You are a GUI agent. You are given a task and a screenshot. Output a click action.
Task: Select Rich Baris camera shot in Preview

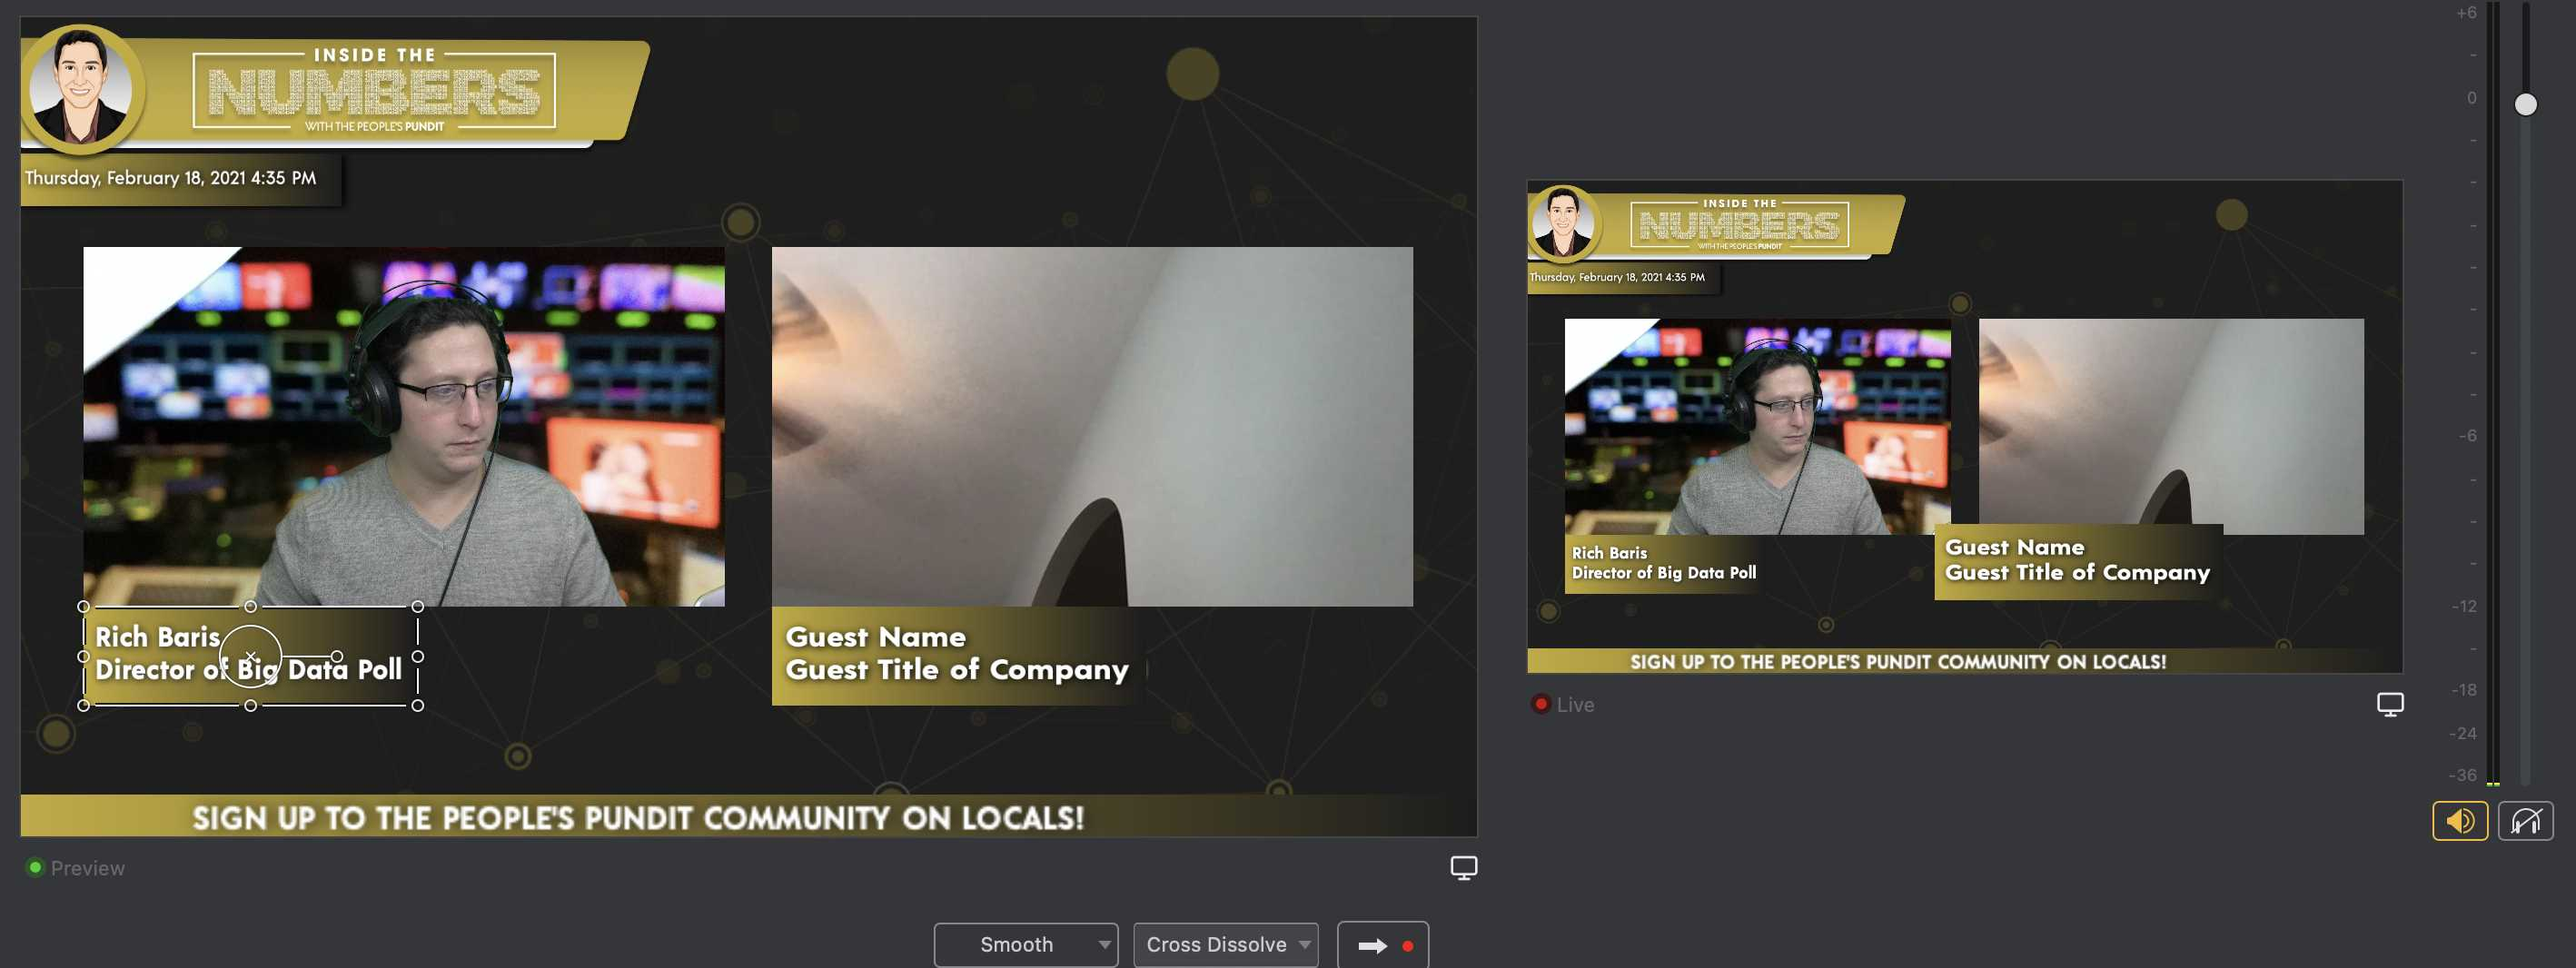coord(404,427)
